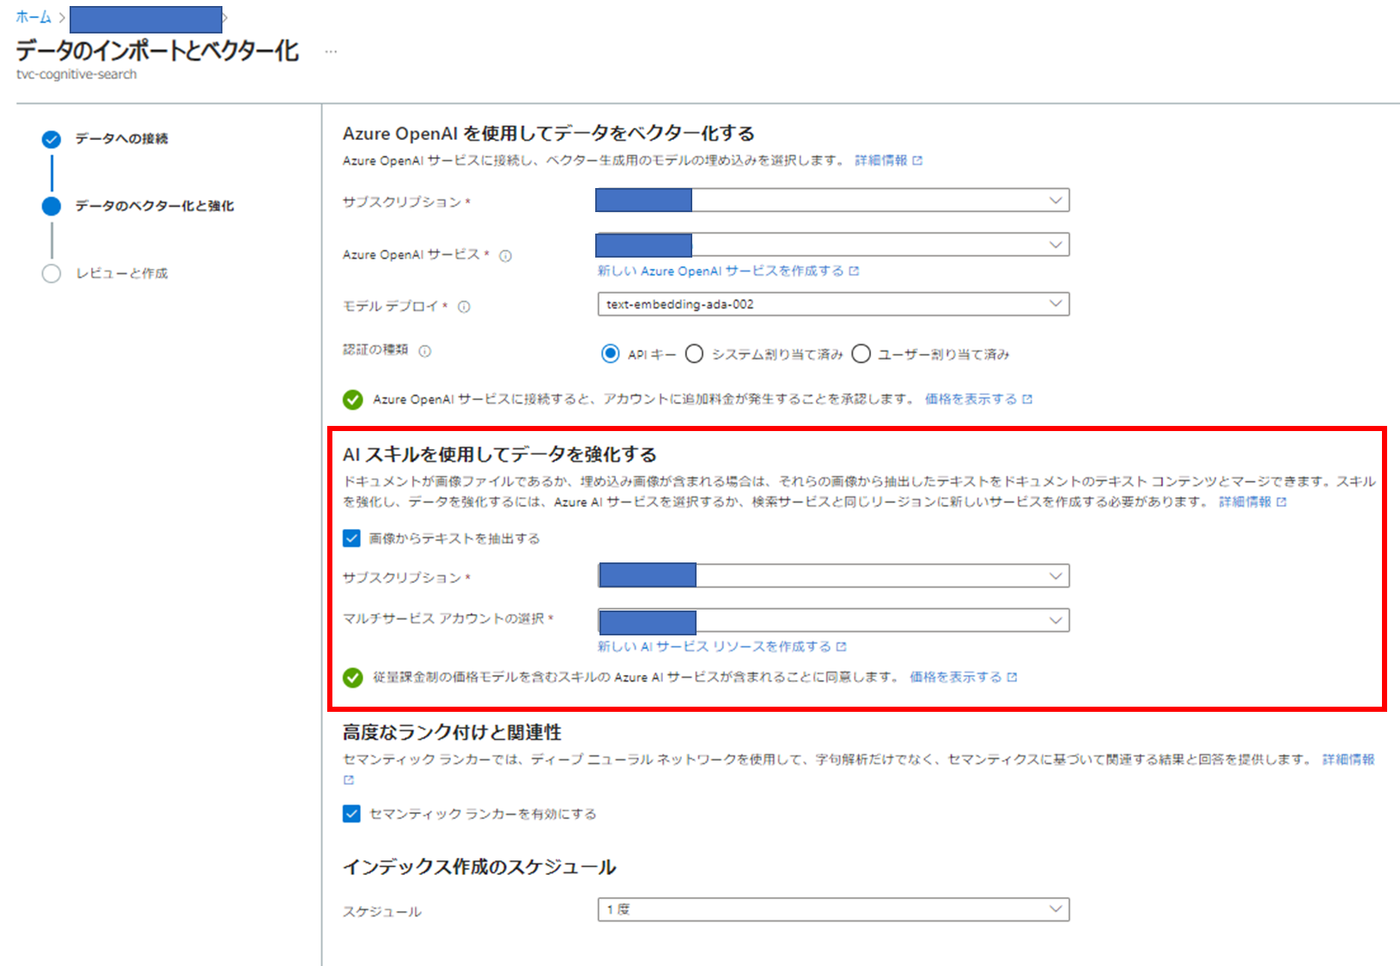Viewport: 1400px width, 966px height.
Task: Click 高度なランク付けと関連性 heading
Action: point(452,732)
